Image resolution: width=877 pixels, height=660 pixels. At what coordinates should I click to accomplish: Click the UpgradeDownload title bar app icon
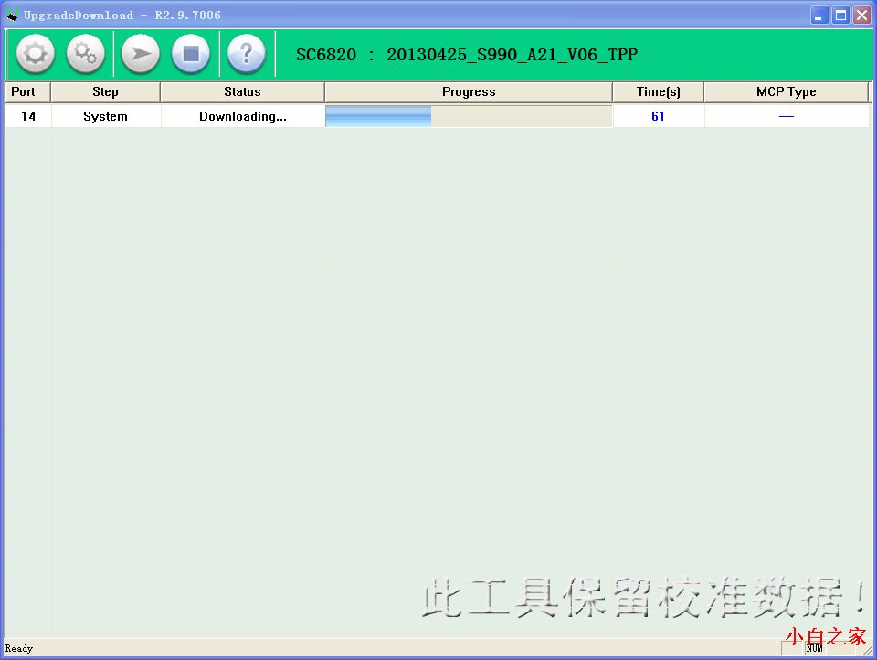coord(12,16)
